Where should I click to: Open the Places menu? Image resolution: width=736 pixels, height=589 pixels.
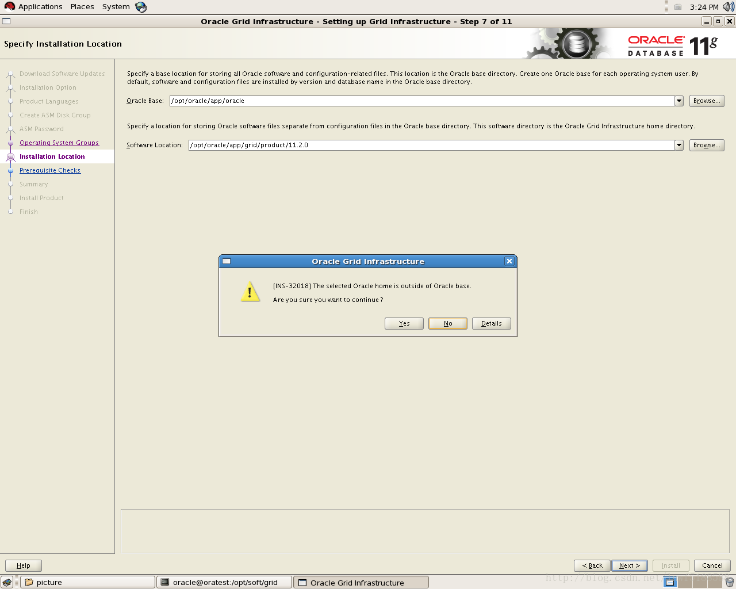point(82,7)
